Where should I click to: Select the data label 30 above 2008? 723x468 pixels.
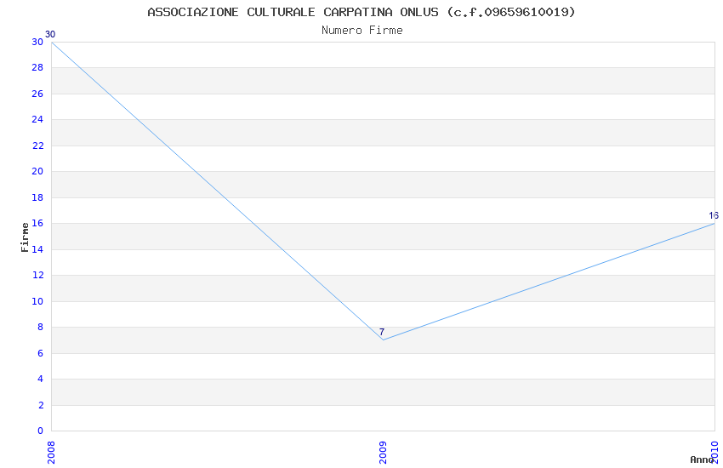point(50,35)
